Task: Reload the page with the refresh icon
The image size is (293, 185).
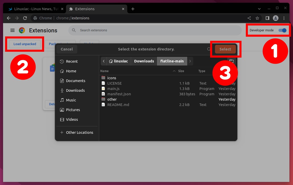Action: tap(25, 18)
